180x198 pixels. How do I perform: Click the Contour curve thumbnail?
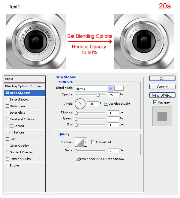click(79, 142)
